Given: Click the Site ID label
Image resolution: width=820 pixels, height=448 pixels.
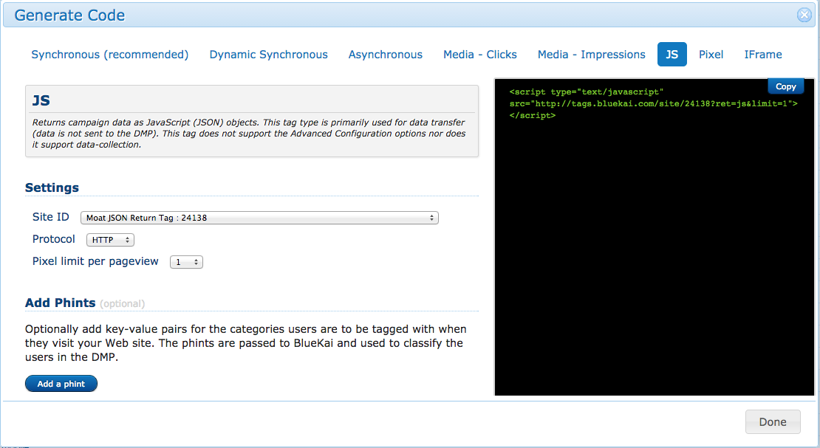Looking at the screenshot, I should 51,217.
